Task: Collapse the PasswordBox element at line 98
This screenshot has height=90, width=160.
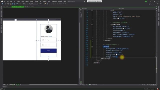Action: click(x=92, y=24)
